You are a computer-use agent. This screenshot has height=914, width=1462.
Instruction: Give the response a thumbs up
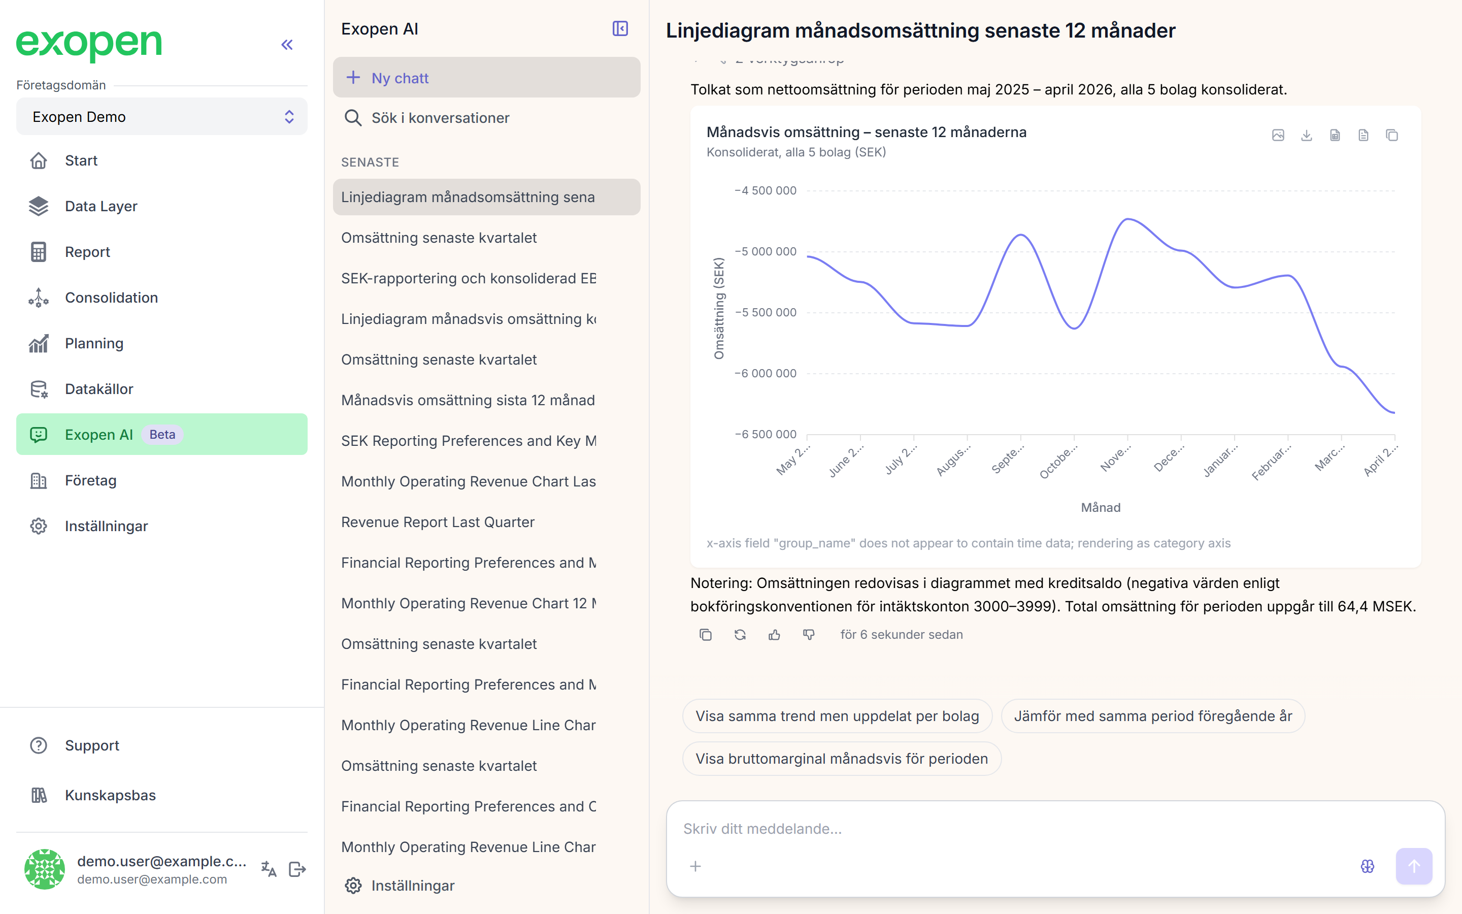774,634
